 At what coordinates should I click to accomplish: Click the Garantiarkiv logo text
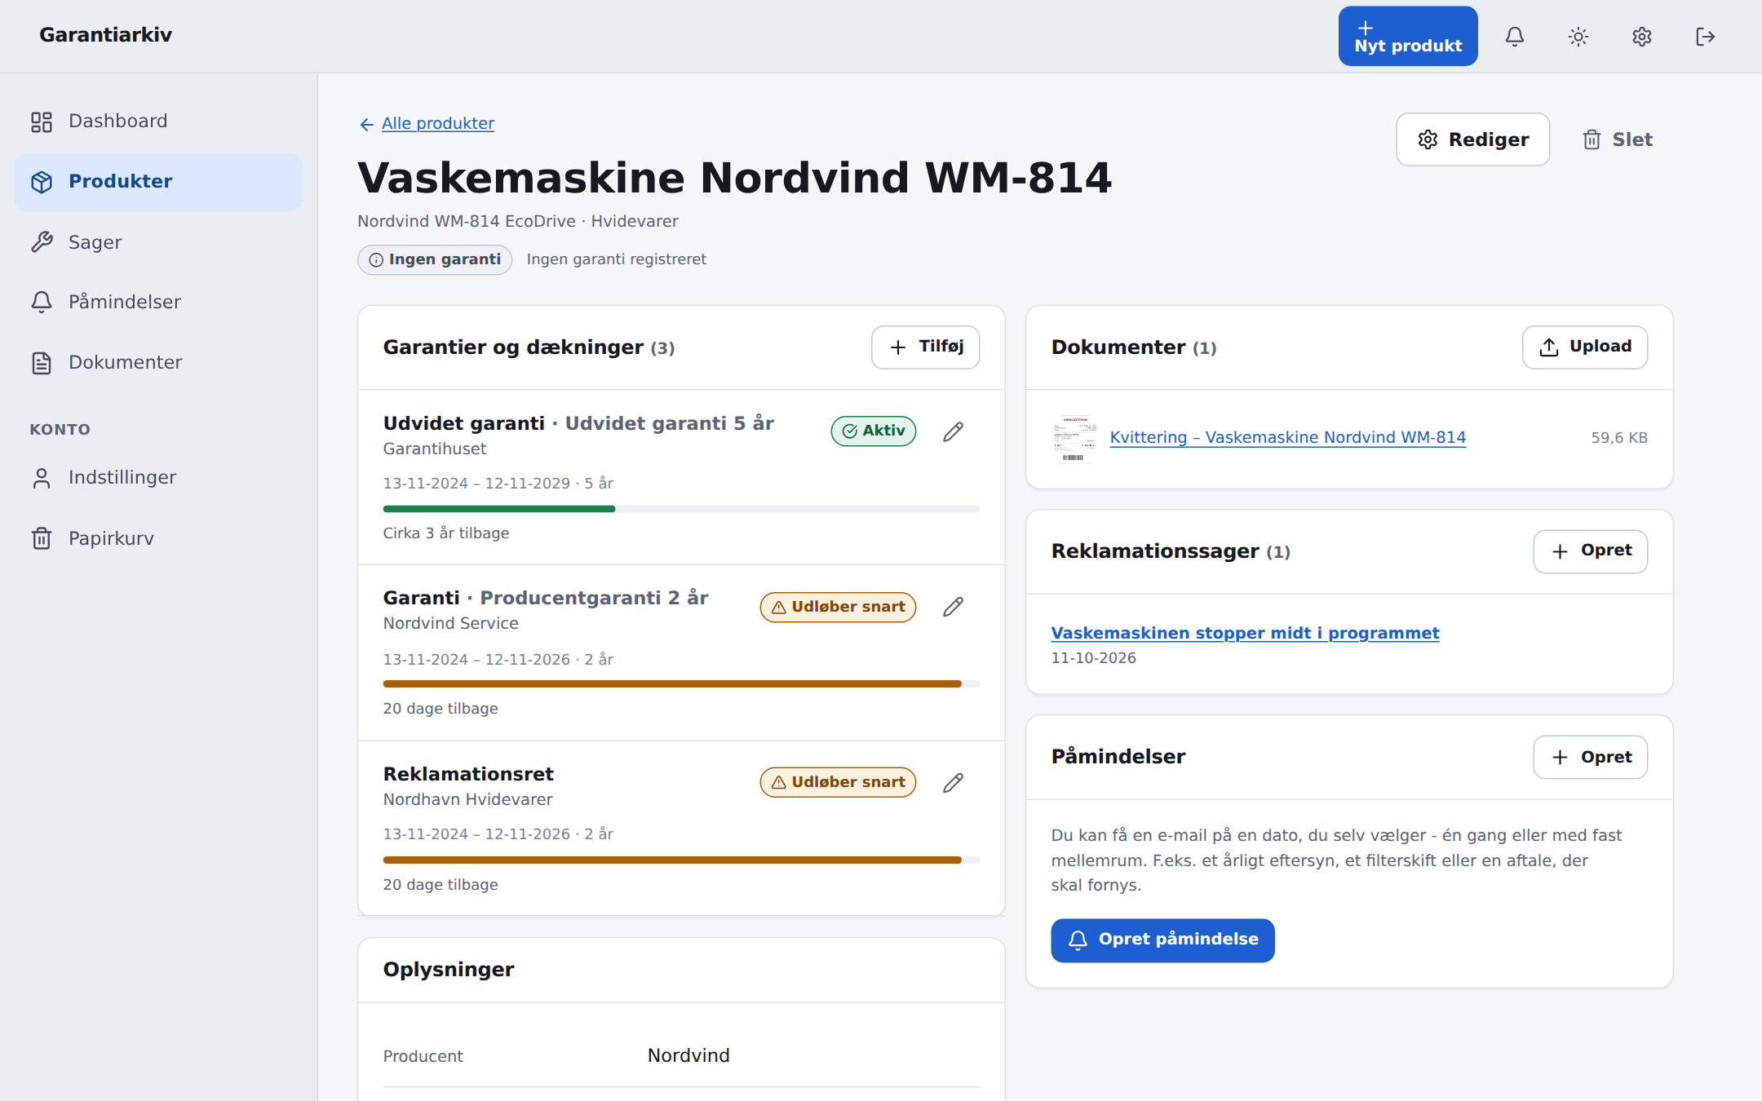pos(106,35)
